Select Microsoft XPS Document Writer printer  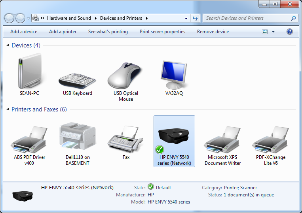point(222,139)
